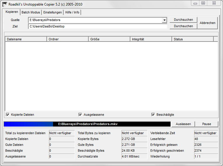Click the Beschädigte Bytes value 24.00 KB
Screen dimensions: 223x166
(134, 151)
